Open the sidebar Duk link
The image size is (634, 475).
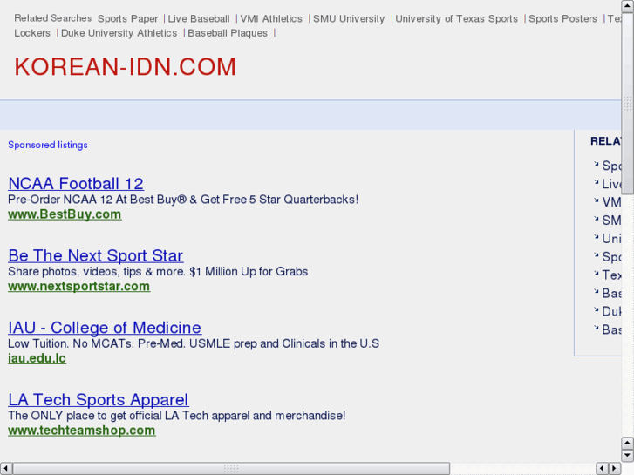(x=611, y=311)
